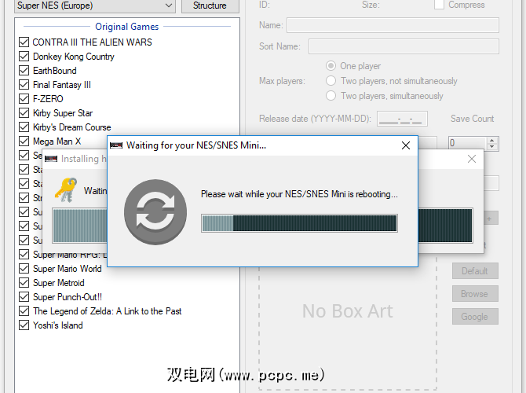This screenshot has height=393, width=526.
Task: Click the Browse box art button
Action: click(x=475, y=294)
